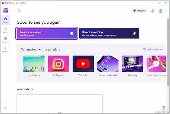This screenshot has width=170, height=114.
Task: Add a new folder in the sidebar
Action: pyautogui.click(x=5, y=50)
